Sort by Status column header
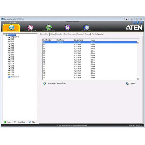Image resolution: width=145 pixels, height=145 pixels. 115,40
